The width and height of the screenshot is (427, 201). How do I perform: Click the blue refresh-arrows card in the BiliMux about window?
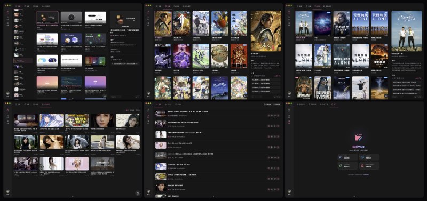[x=347, y=157]
